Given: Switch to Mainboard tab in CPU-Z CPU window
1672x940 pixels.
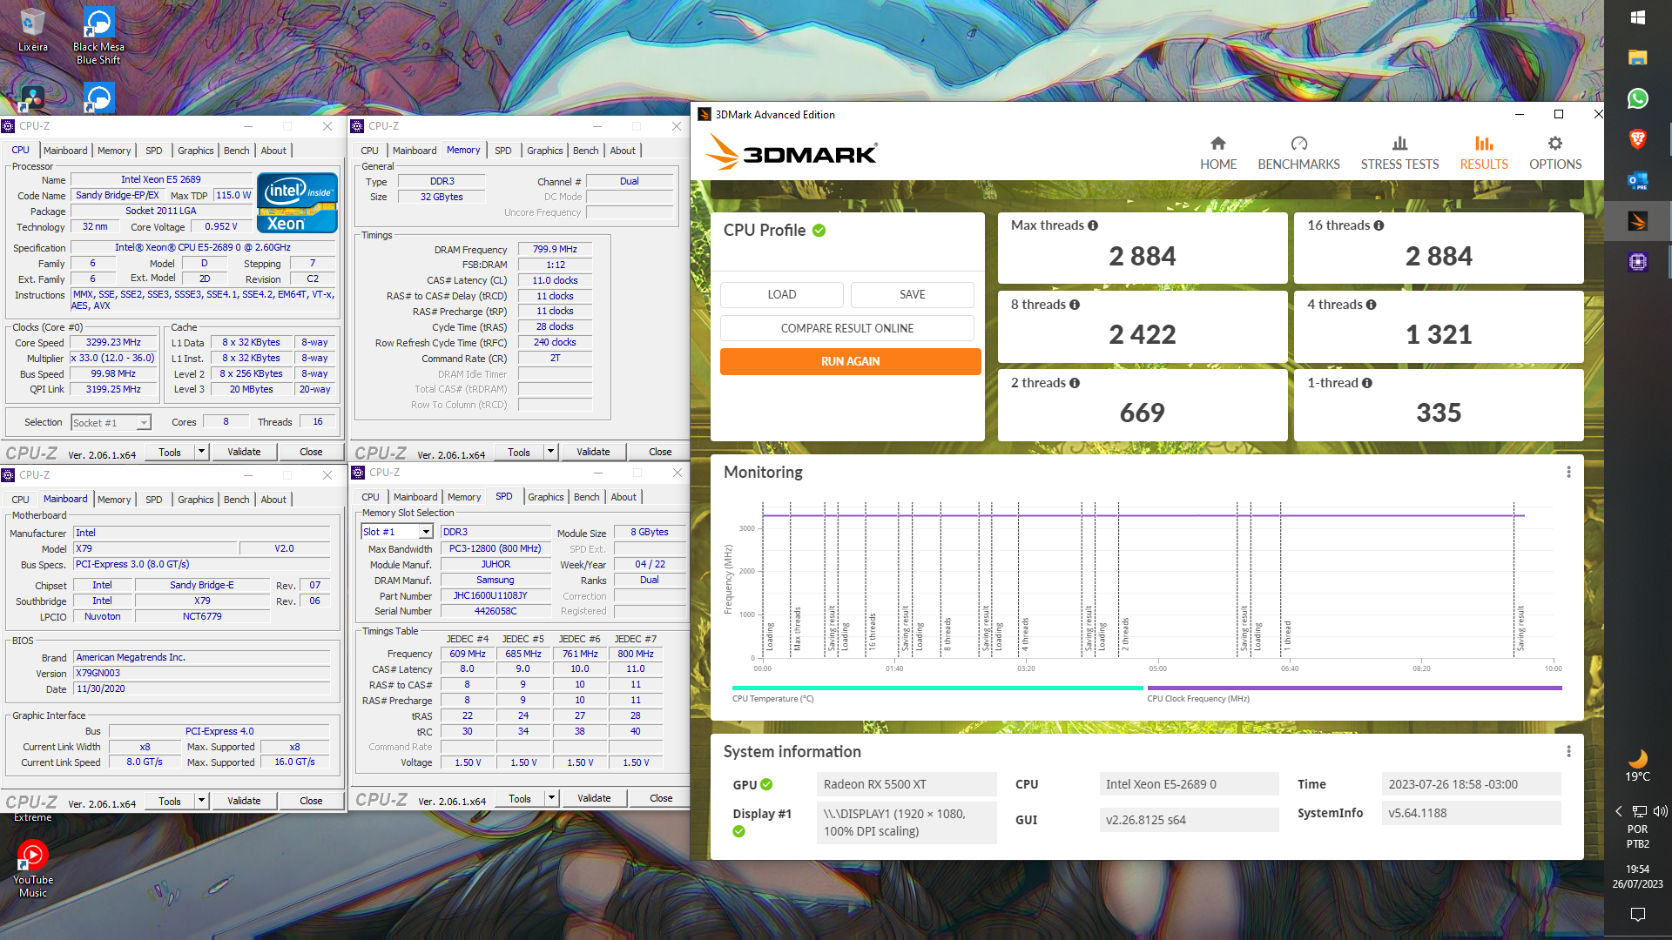Looking at the screenshot, I should point(65,151).
